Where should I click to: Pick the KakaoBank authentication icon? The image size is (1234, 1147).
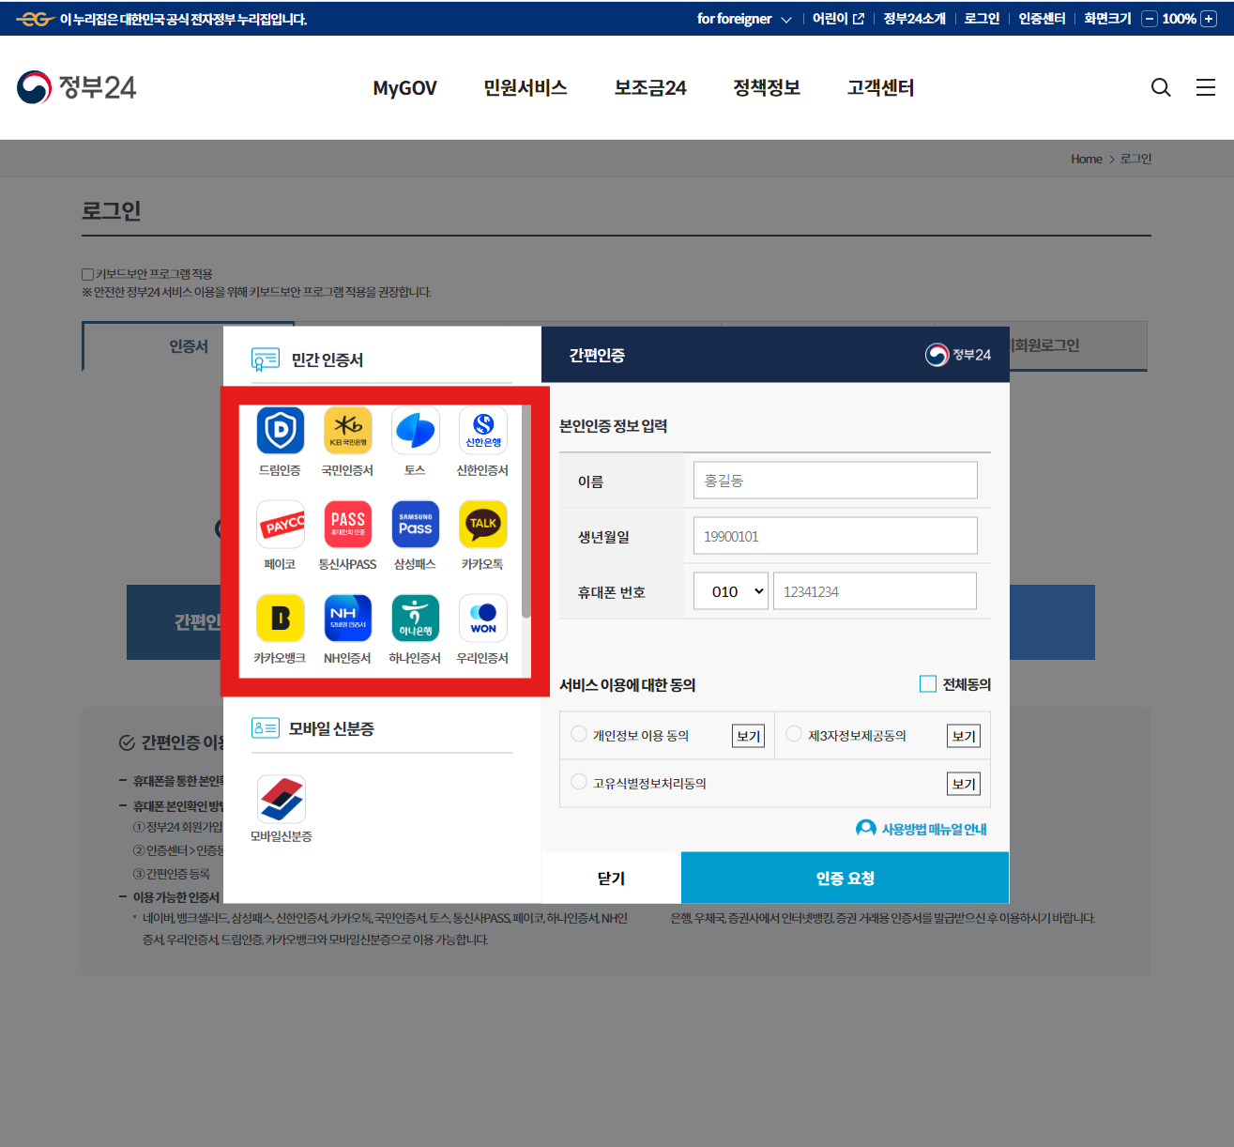280,618
